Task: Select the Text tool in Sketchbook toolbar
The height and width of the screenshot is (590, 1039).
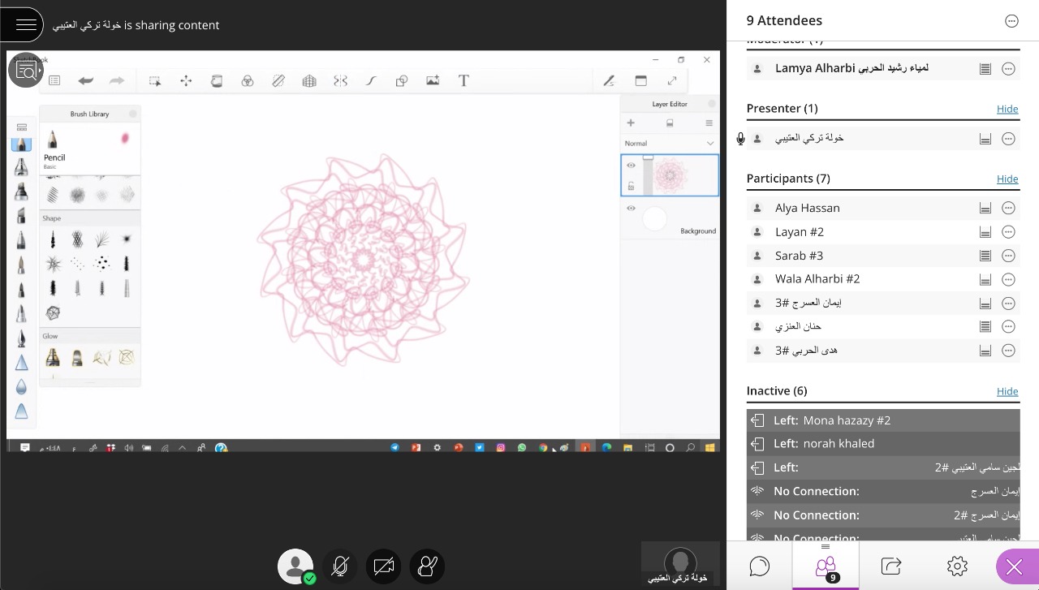Action: [x=463, y=80]
